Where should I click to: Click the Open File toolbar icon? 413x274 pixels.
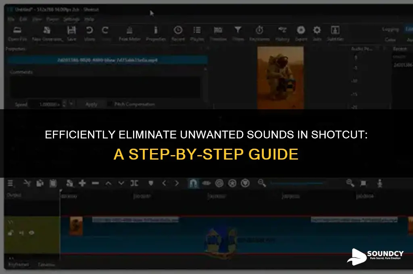17,30
